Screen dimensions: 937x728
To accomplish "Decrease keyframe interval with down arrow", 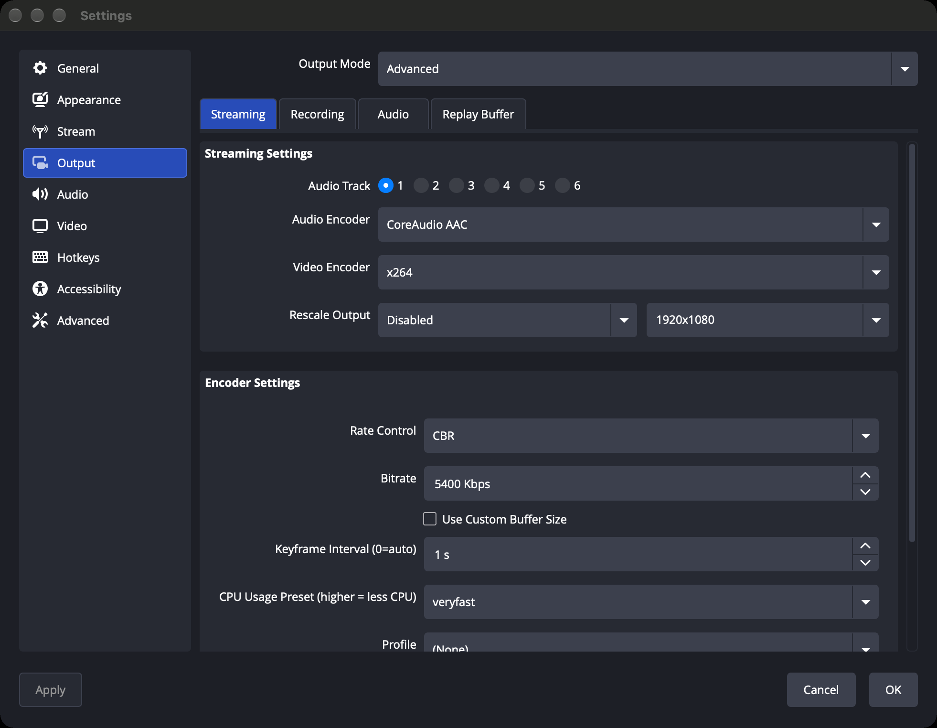I will pyautogui.click(x=865, y=563).
